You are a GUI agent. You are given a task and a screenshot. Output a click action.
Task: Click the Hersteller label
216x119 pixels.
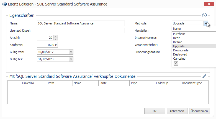click(x=142, y=31)
